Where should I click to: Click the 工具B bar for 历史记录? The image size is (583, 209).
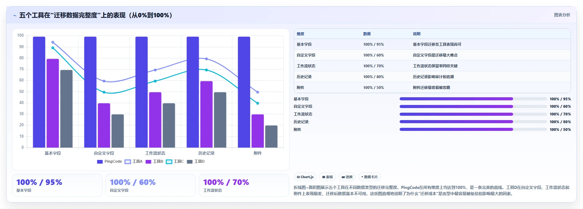[x=206, y=114]
